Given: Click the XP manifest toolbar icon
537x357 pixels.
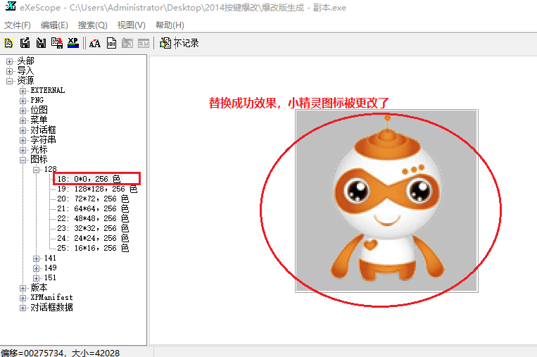Looking at the screenshot, I should (x=72, y=43).
